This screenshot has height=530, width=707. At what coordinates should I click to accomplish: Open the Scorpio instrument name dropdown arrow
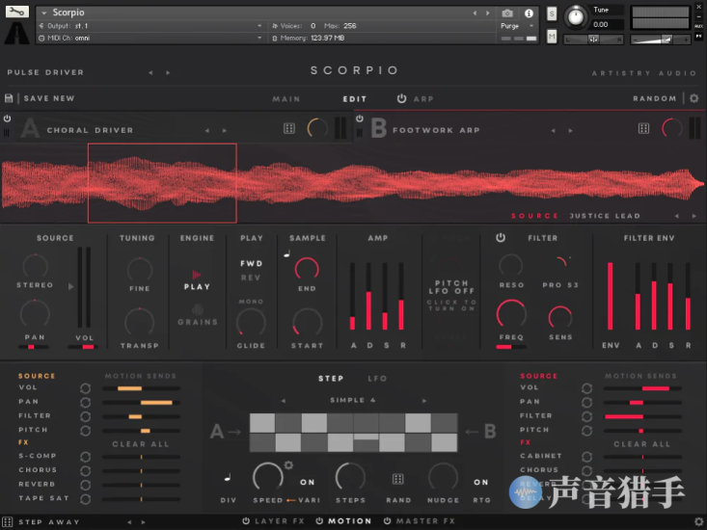[x=44, y=13]
